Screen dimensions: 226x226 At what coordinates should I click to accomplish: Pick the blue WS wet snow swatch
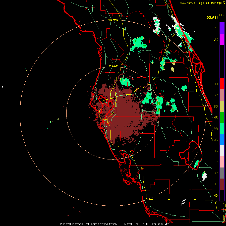click(222, 140)
